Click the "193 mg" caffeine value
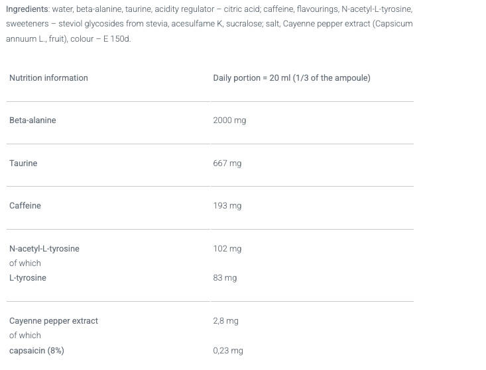This screenshot has height=370, width=486. (x=227, y=206)
